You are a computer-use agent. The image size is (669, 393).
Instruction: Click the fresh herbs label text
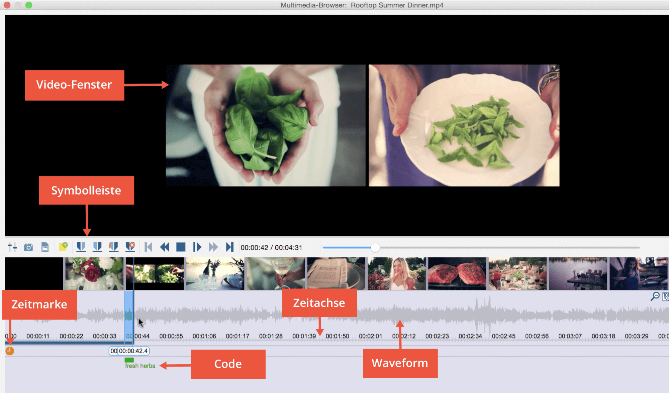click(140, 366)
